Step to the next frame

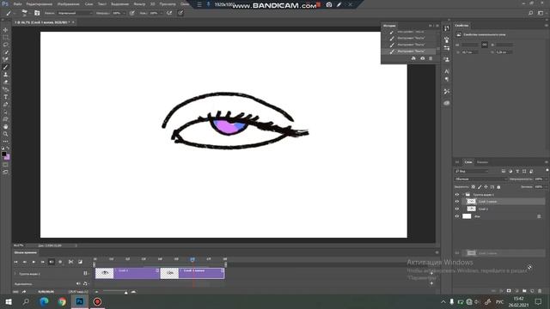(x=42, y=262)
